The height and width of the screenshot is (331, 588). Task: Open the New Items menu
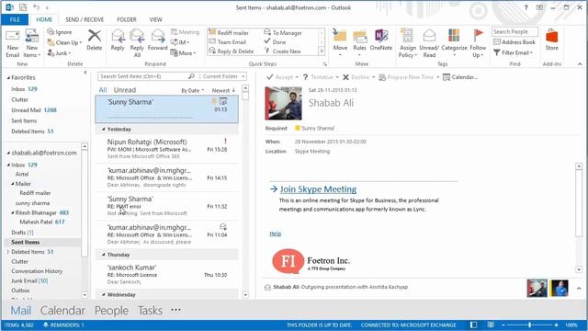31,44
